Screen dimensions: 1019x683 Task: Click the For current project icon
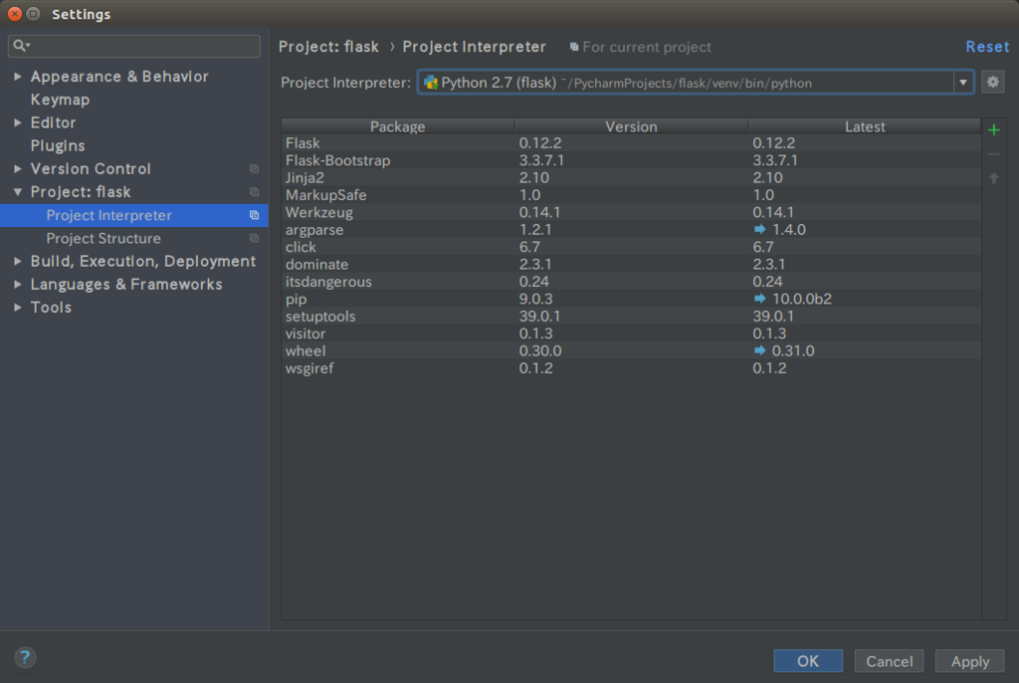[574, 47]
